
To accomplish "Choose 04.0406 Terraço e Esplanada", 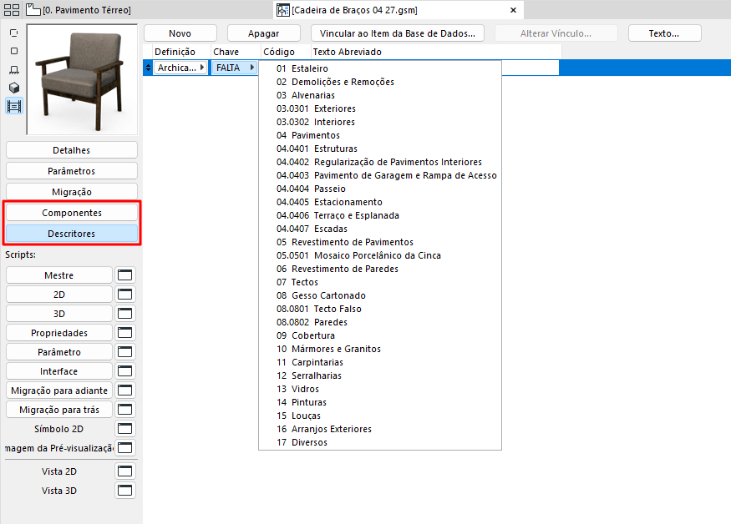I will [380, 215].
